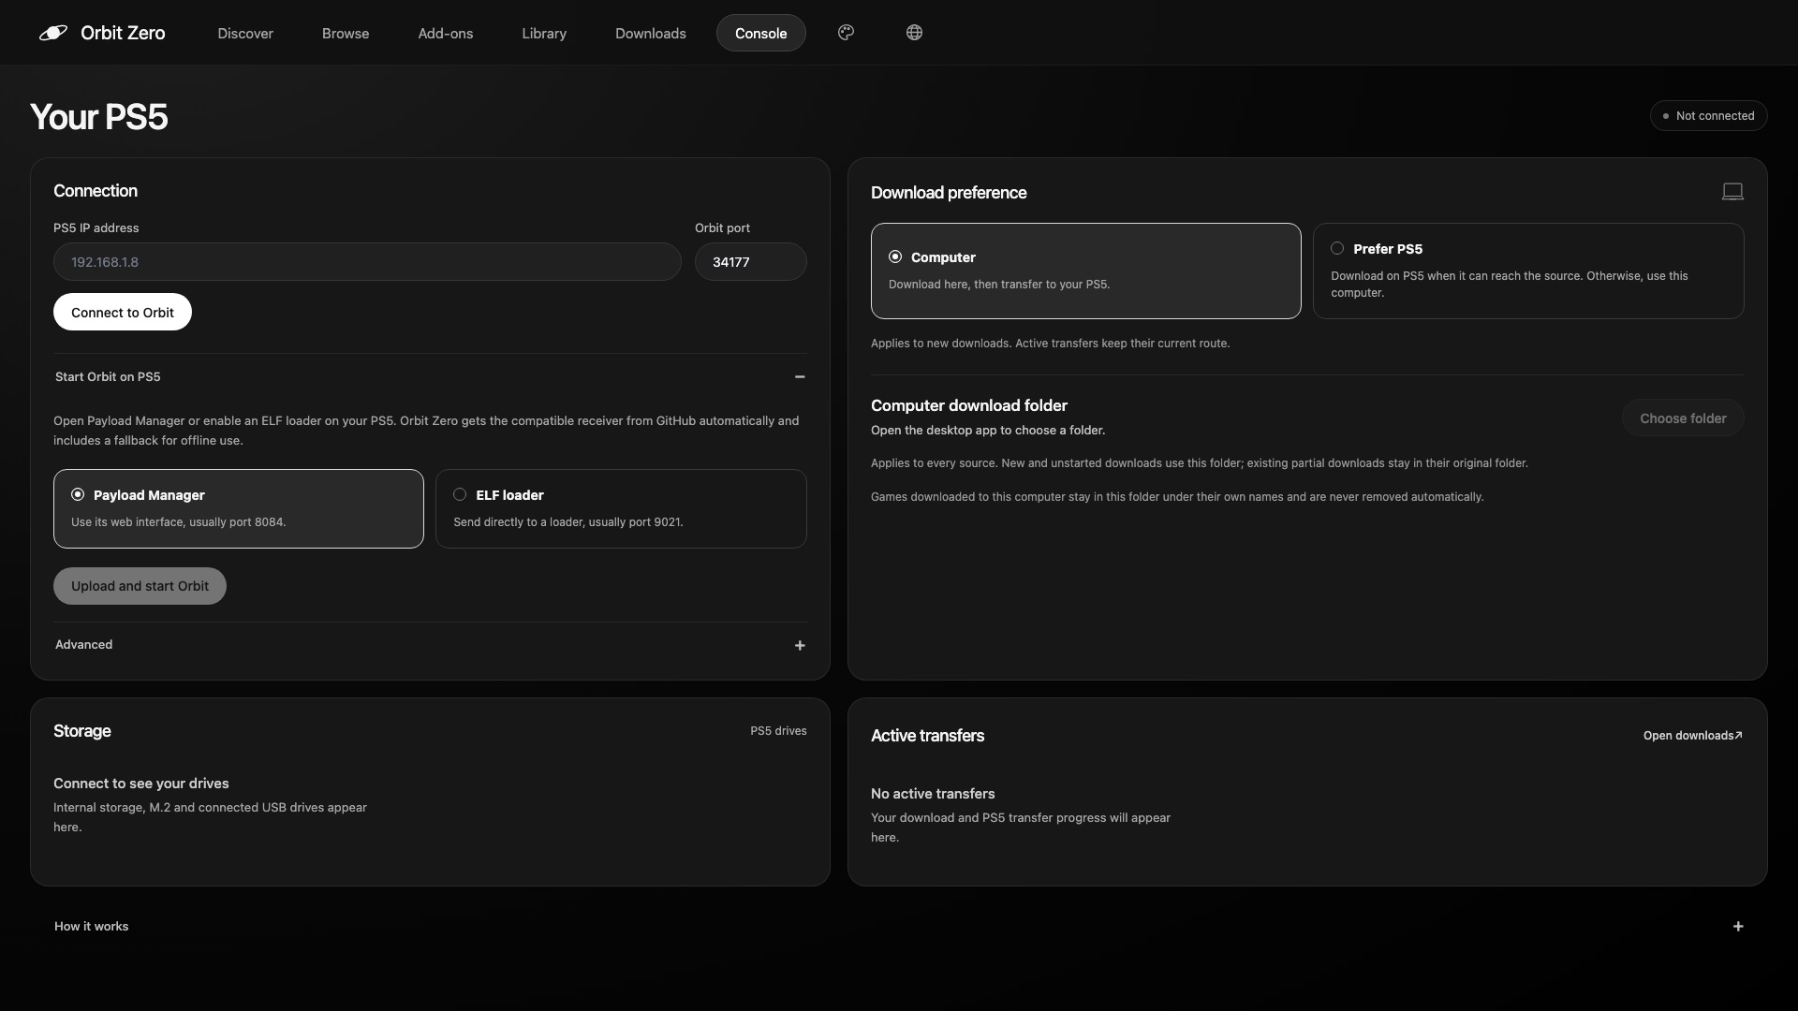Follow the Open downloads link
Viewport: 1798px width, 1011px height.
[1693, 736]
